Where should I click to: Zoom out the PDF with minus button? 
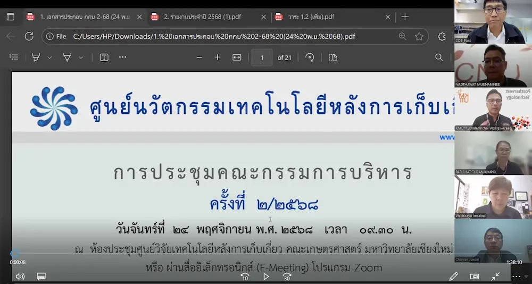[199, 57]
